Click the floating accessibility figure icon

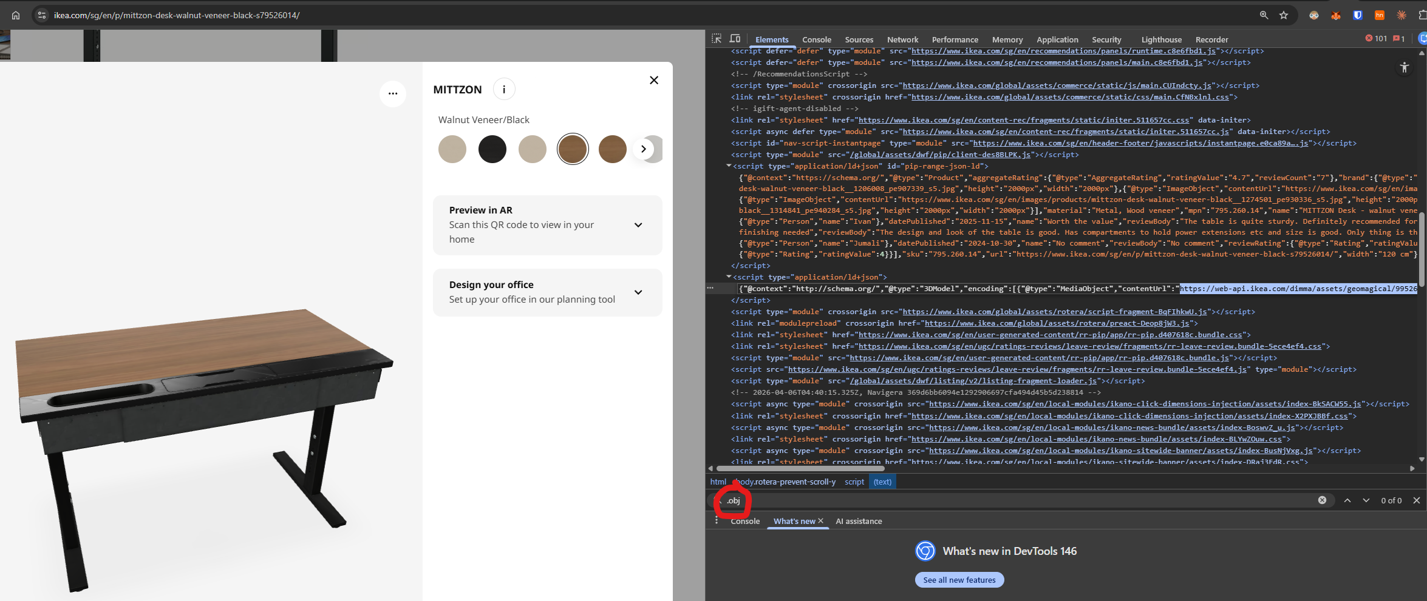pyautogui.click(x=1404, y=67)
